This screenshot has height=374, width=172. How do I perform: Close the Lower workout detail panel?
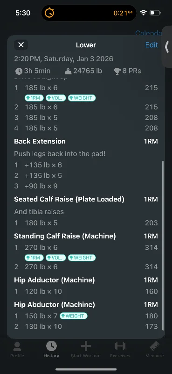pos(21,45)
